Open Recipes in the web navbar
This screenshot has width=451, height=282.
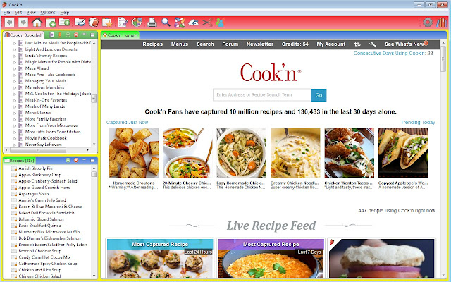pos(152,44)
